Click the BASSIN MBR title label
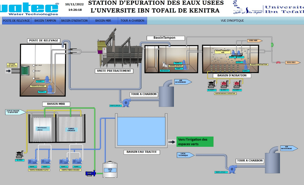This screenshot has height=185, width=304. pyautogui.click(x=56, y=104)
